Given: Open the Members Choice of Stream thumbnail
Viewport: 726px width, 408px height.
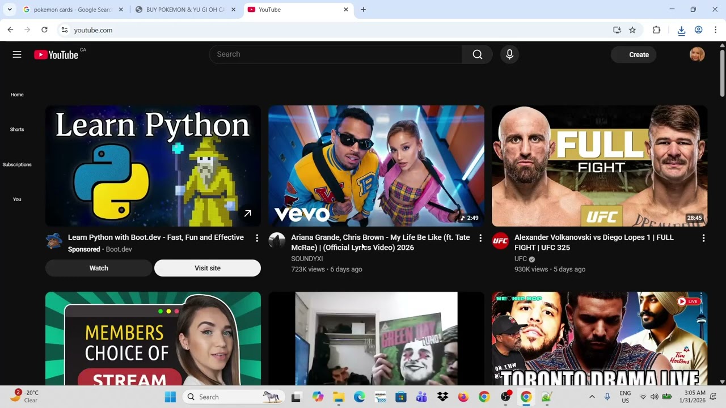Looking at the screenshot, I should 153,339.
